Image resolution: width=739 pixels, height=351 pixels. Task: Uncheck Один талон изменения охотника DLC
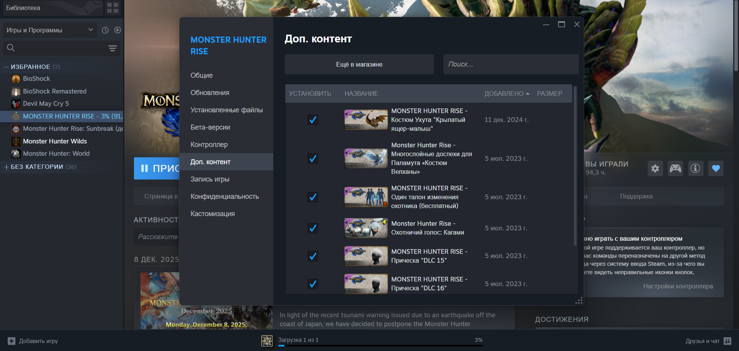[313, 197]
